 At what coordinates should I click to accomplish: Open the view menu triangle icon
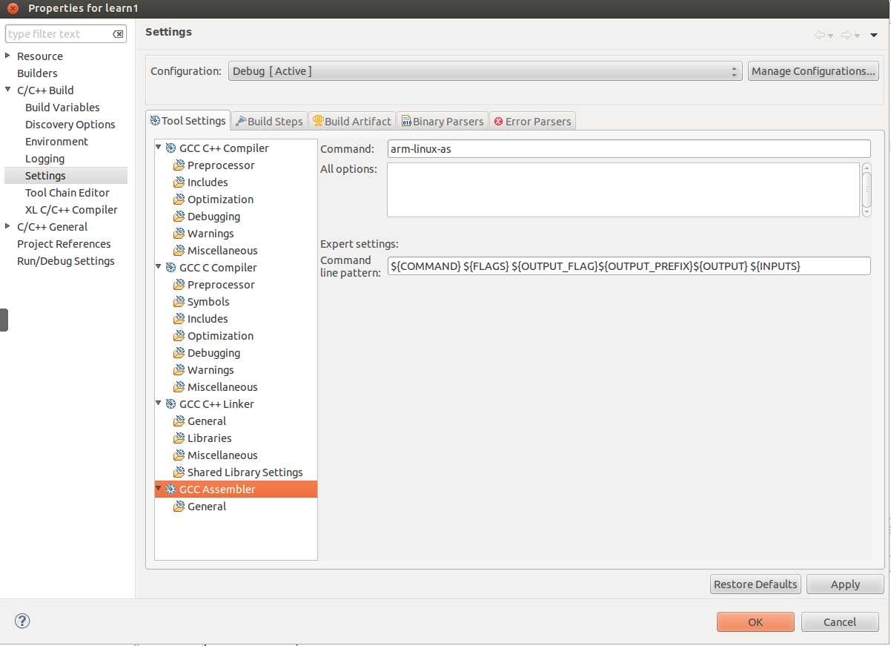[x=874, y=35]
